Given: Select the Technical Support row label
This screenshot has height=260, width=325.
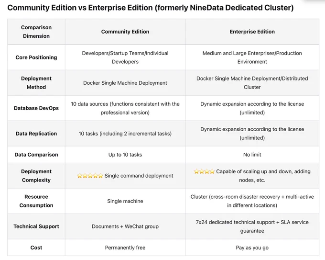Looking at the screenshot, I should [36, 226].
